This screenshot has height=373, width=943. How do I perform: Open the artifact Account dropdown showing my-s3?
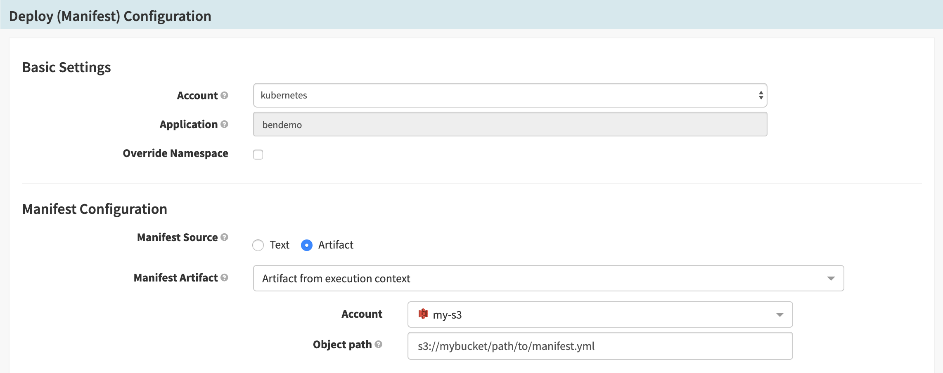pos(599,314)
